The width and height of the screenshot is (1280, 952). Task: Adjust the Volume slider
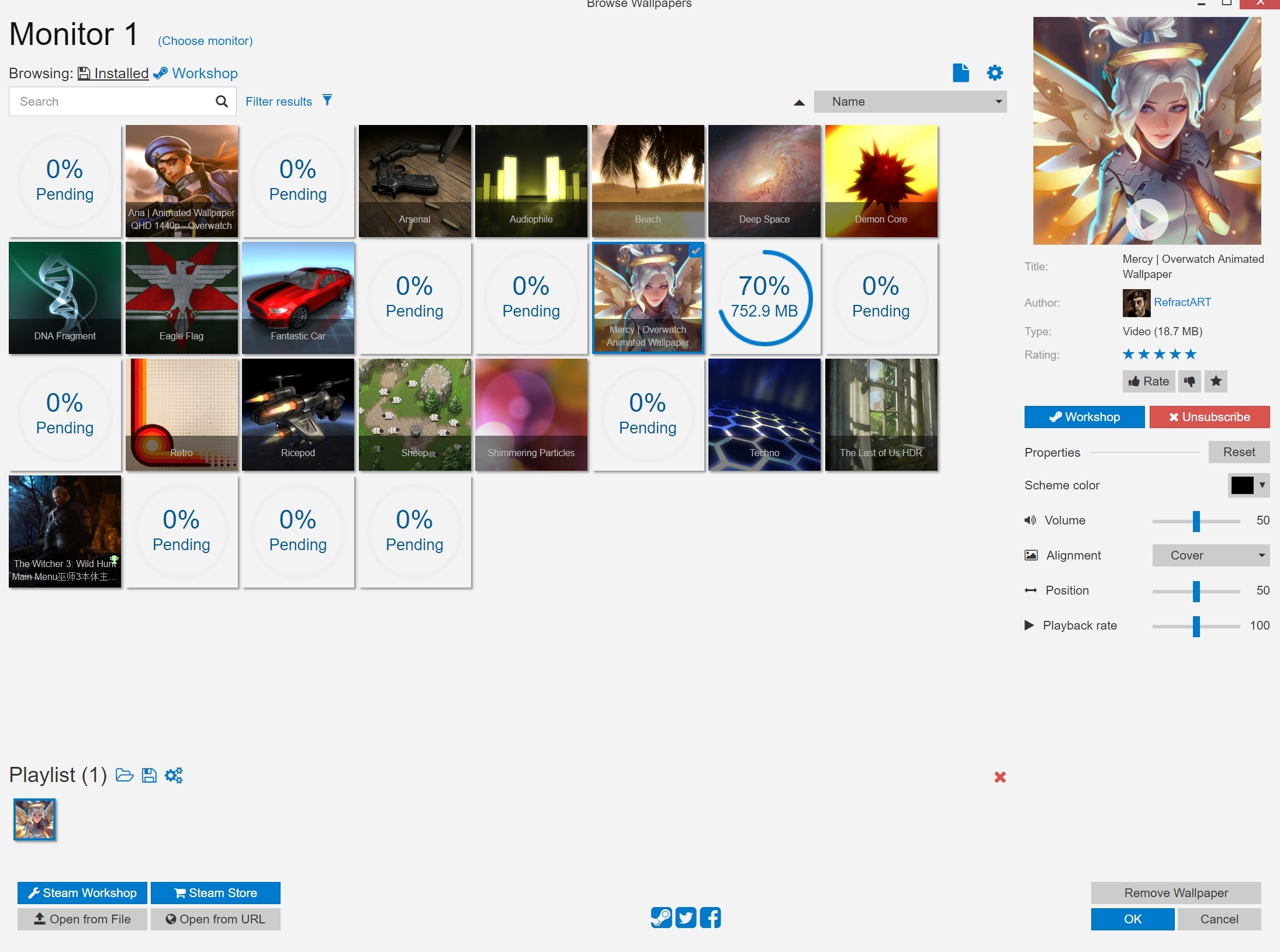[1196, 521]
